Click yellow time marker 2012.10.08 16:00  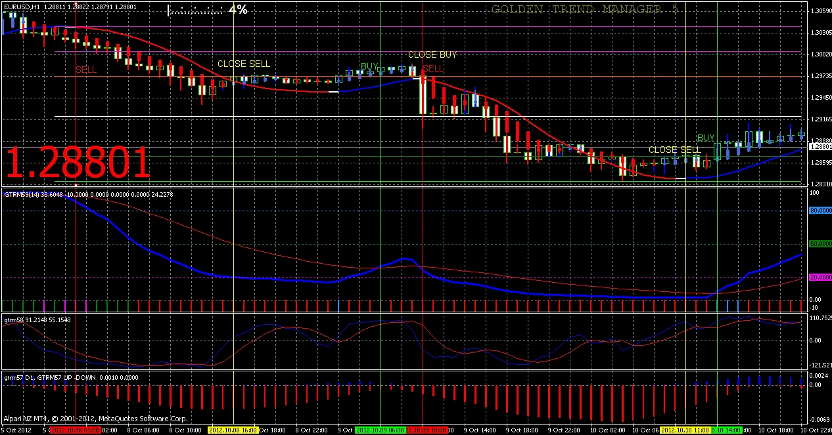tap(233, 430)
